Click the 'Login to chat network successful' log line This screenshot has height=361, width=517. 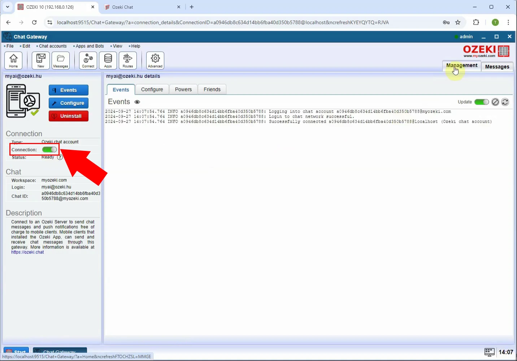pos(230,117)
